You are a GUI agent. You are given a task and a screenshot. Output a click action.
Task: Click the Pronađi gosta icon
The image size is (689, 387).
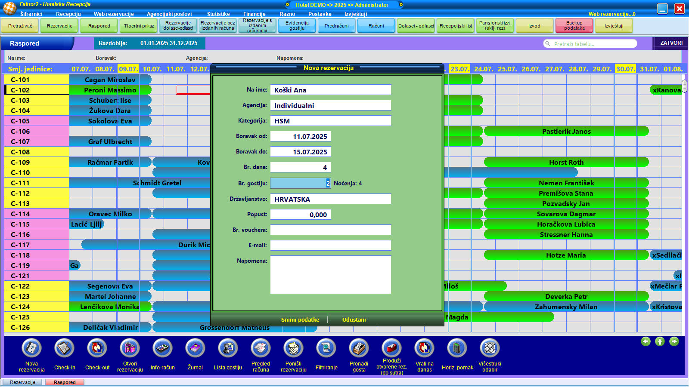pyautogui.click(x=359, y=348)
